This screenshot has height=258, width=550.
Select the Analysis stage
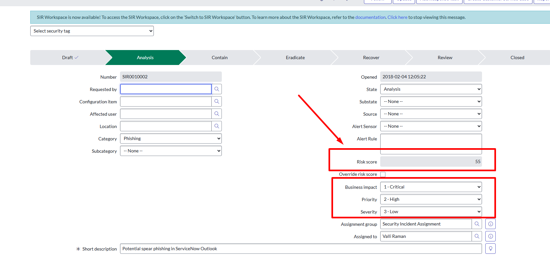click(145, 58)
